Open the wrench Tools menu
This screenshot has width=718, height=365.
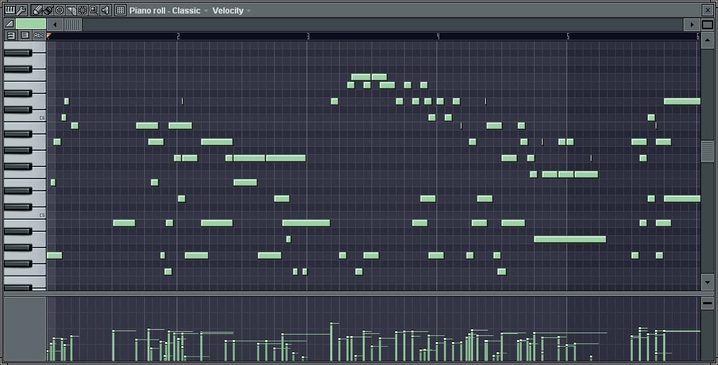pyautogui.click(x=21, y=10)
